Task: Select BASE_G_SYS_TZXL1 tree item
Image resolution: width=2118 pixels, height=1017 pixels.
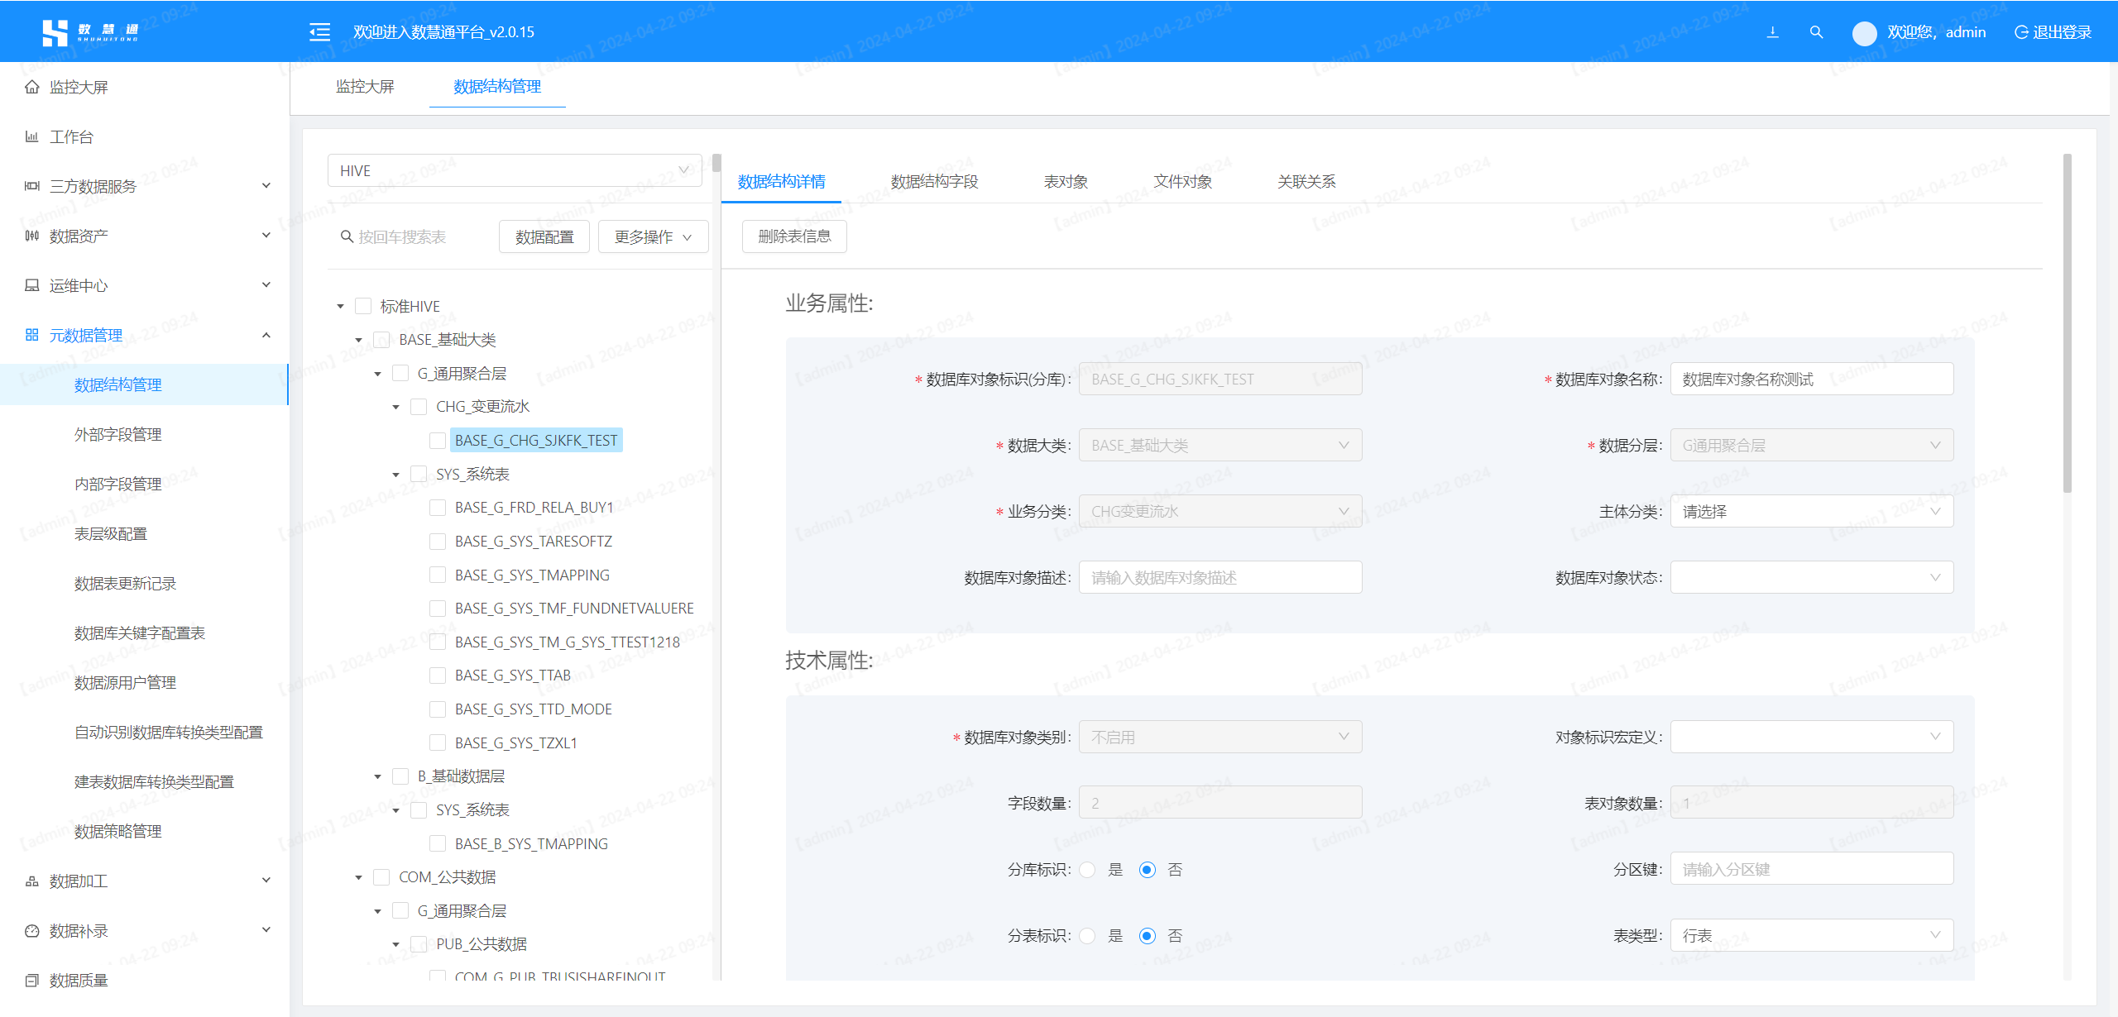Action: [516, 743]
